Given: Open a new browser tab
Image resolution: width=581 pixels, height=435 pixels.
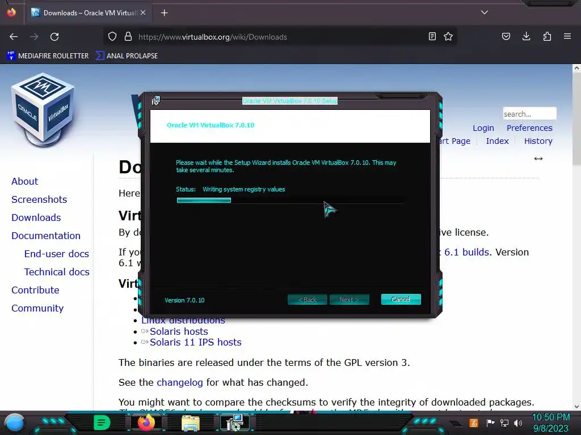Looking at the screenshot, I should point(164,13).
